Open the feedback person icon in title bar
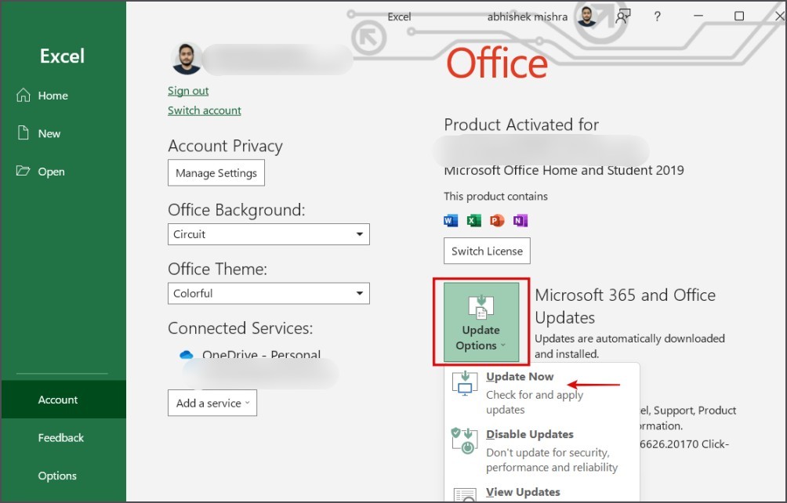The height and width of the screenshot is (503, 787). tap(623, 16)
